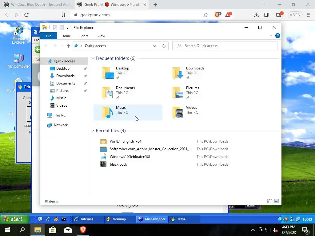Open the tab search dropdown chevron
Screen dimensions: 315x236
(265, 4)
